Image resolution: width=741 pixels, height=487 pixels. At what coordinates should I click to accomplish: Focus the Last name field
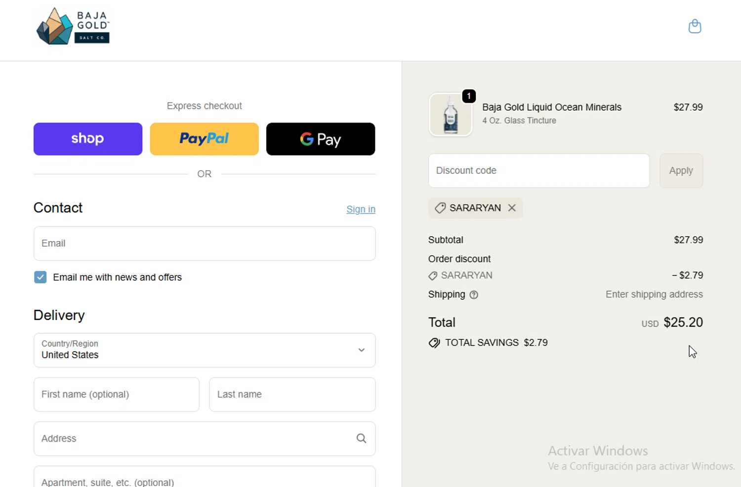point(292,395)
